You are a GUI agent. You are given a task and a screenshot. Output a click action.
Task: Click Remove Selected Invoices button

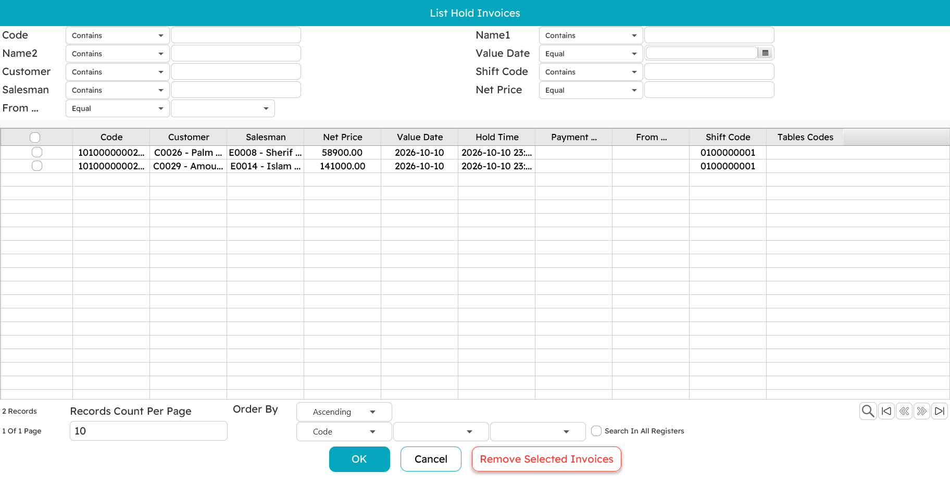pyautogui.click(x=546, y=459)
